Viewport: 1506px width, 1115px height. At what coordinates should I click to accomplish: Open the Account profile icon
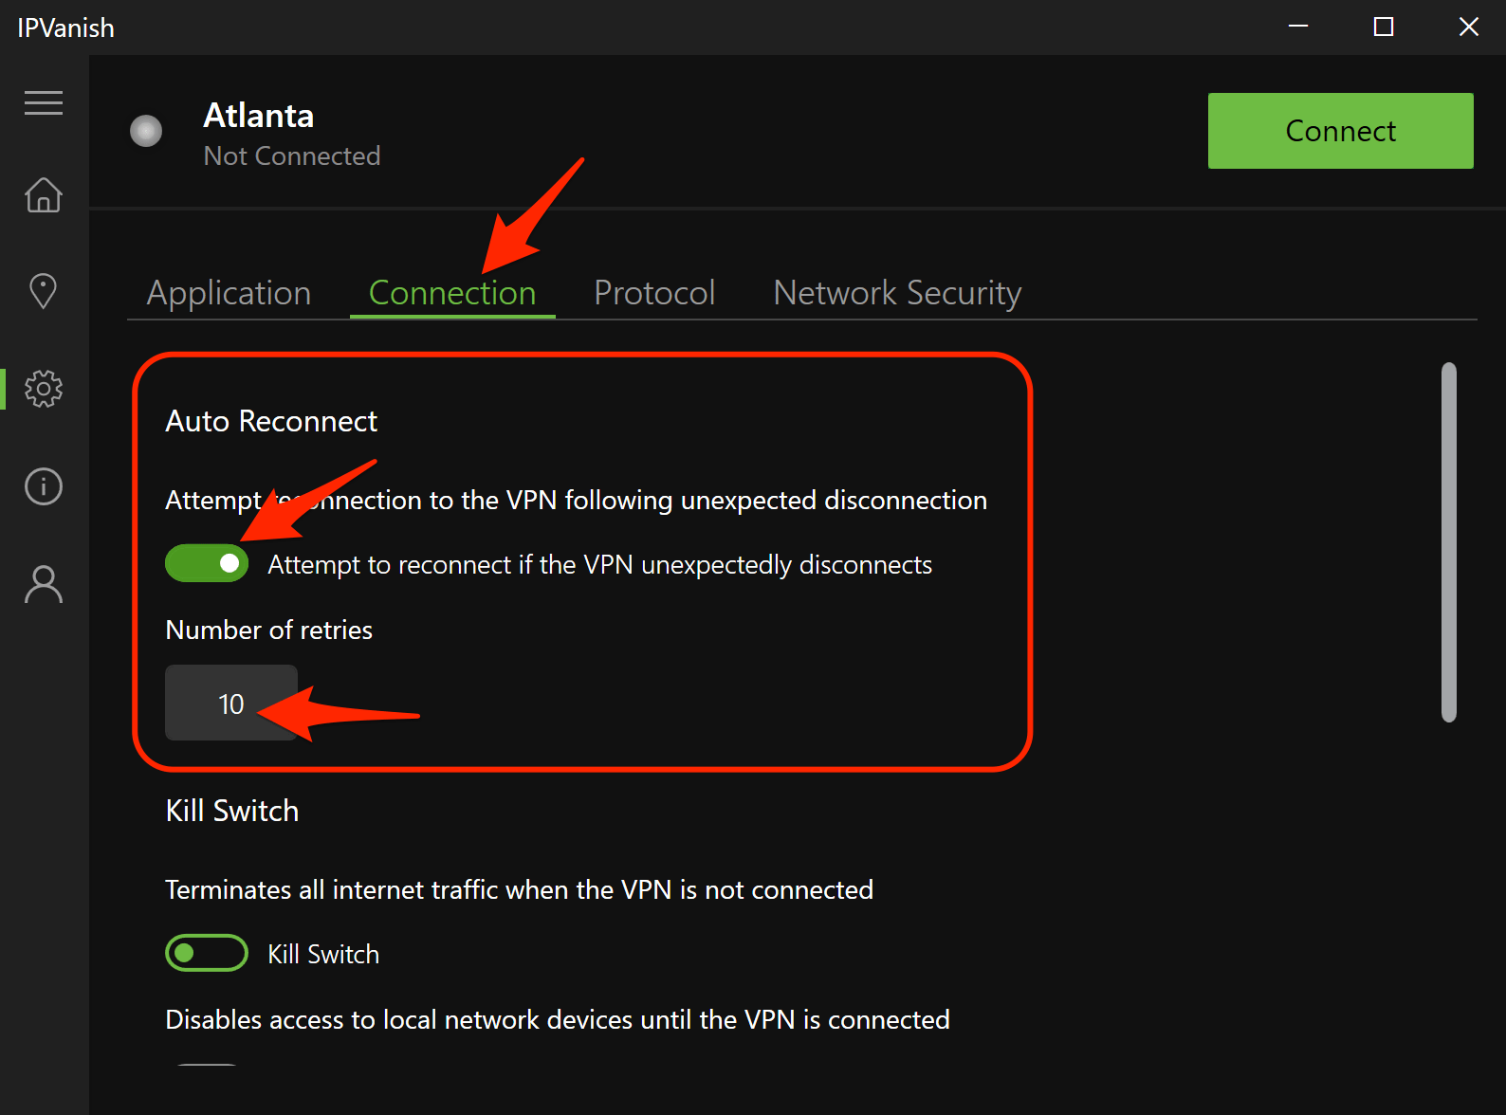44,584
